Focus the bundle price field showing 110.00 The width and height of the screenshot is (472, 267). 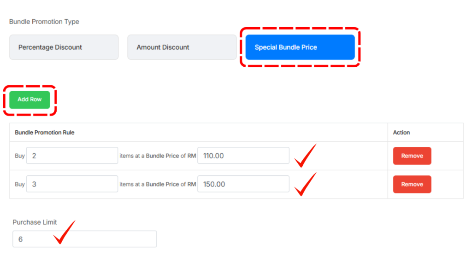pos(243,156)
